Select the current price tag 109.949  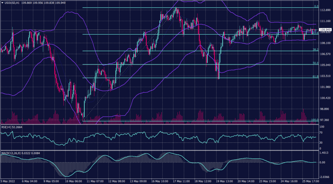tap(325, 30)
